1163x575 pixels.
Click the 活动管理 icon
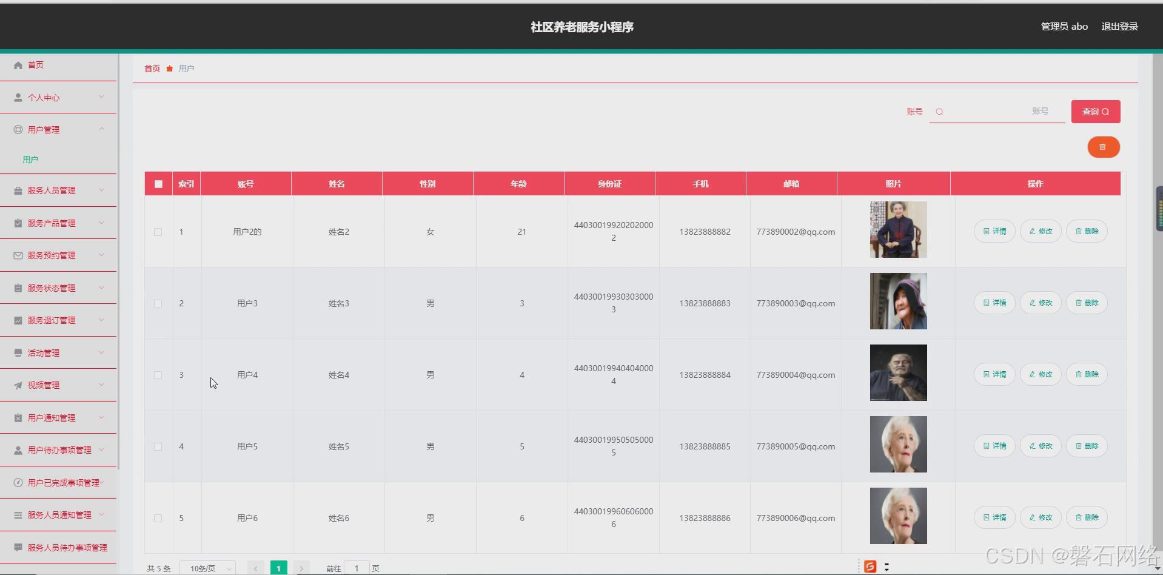click(x=18, y=353)
